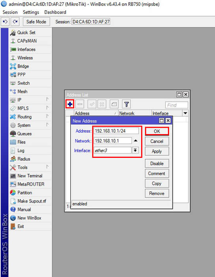Open the Switch menu
The width and height of the screenshot is (215, 277).
click(x=30, y=83)
